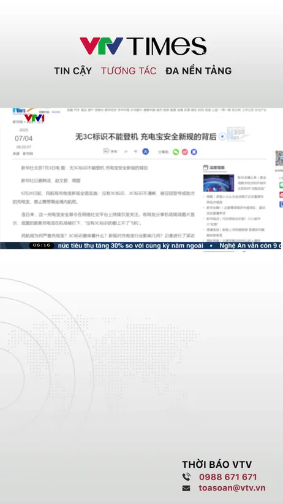Click the font size icon below headline
Screen dimensions: 283x504
coord(105,151)
